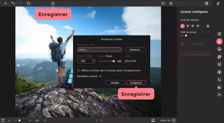Toggle the before/after eye preview icon
Screen dimensions: 224x123
click(171, 3)
